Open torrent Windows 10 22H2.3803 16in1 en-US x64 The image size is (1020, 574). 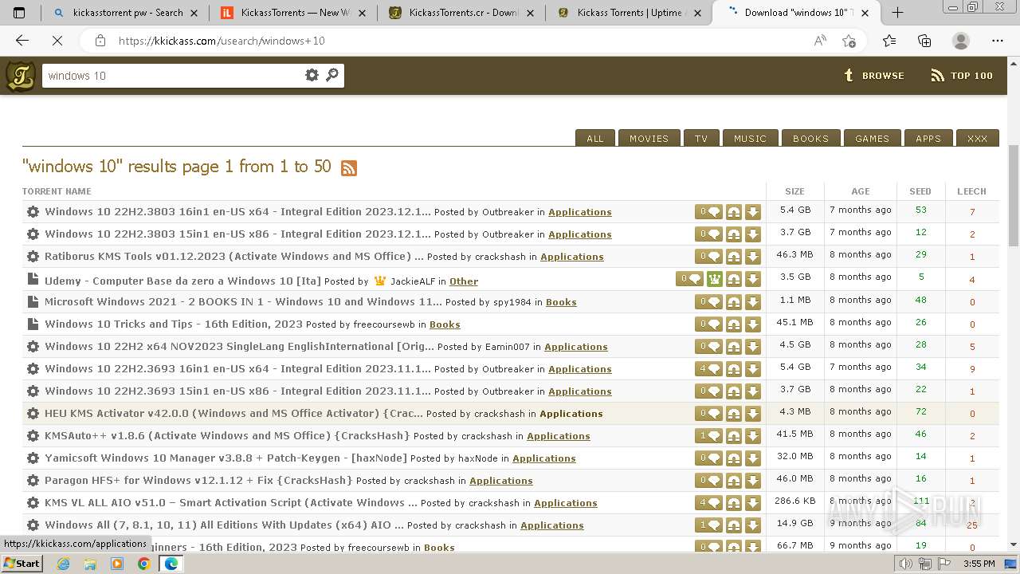[x=237, y=212]
